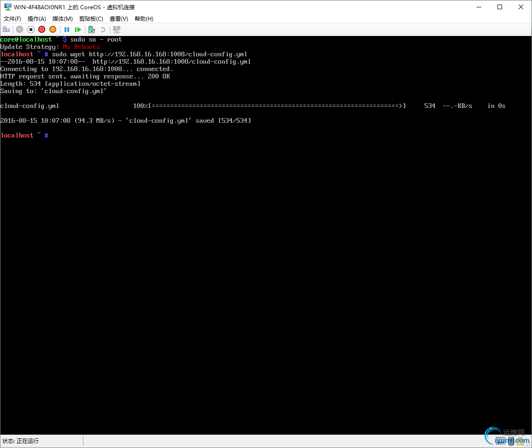Click the red 'No Reboots' text
532x448 pixels.
(x=81, y=47)
